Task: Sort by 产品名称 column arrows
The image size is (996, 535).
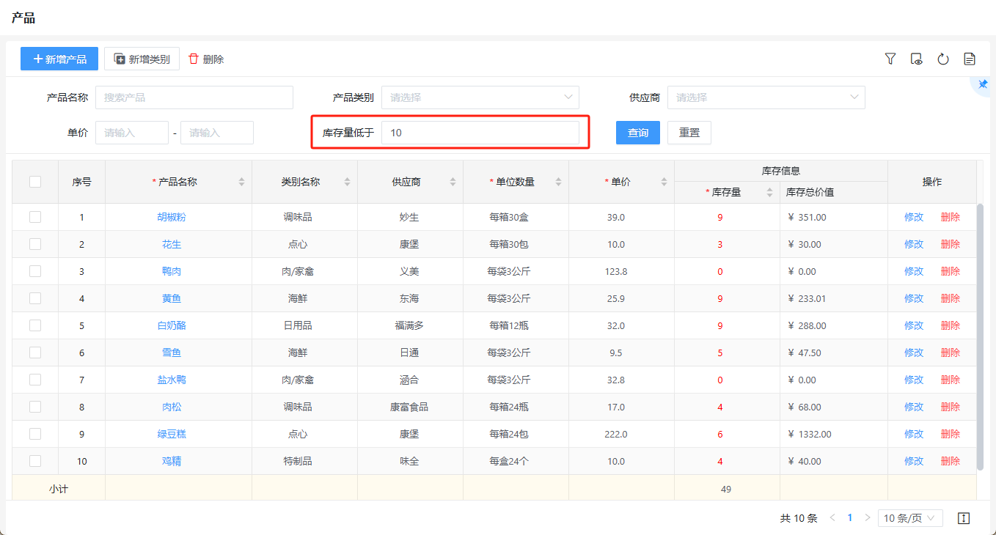Action: pos(241,182)
